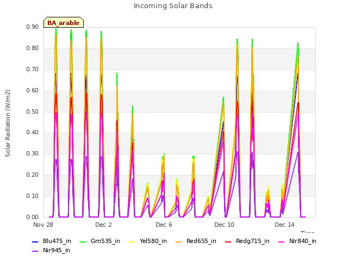Click the Nir945_in legend color swatch

coord(35,251)
